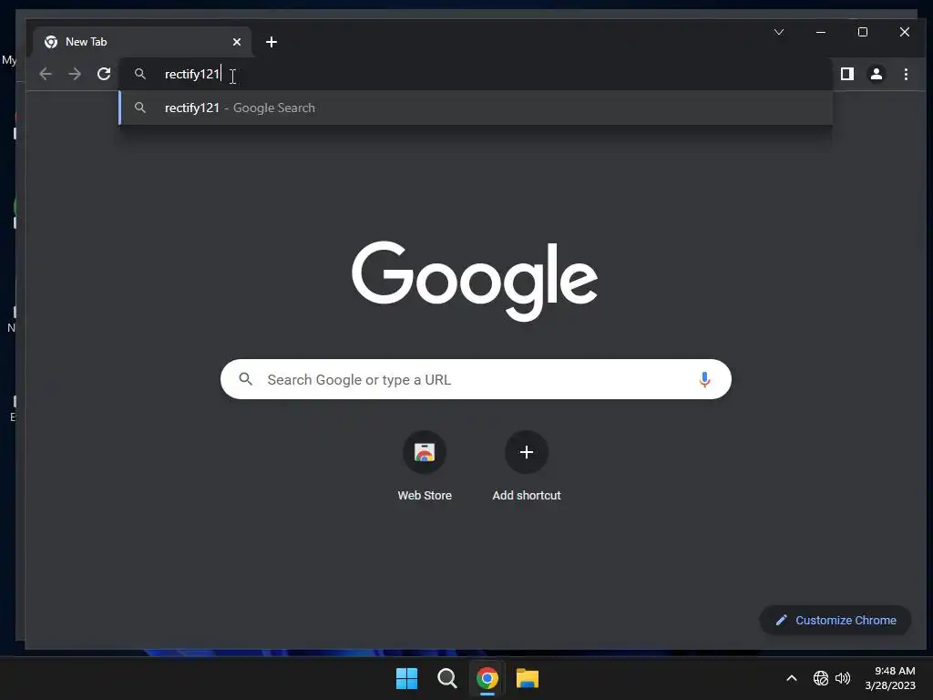Close the New Tab tab
Screen dimensions: 933x700
(x=237, y=42)
